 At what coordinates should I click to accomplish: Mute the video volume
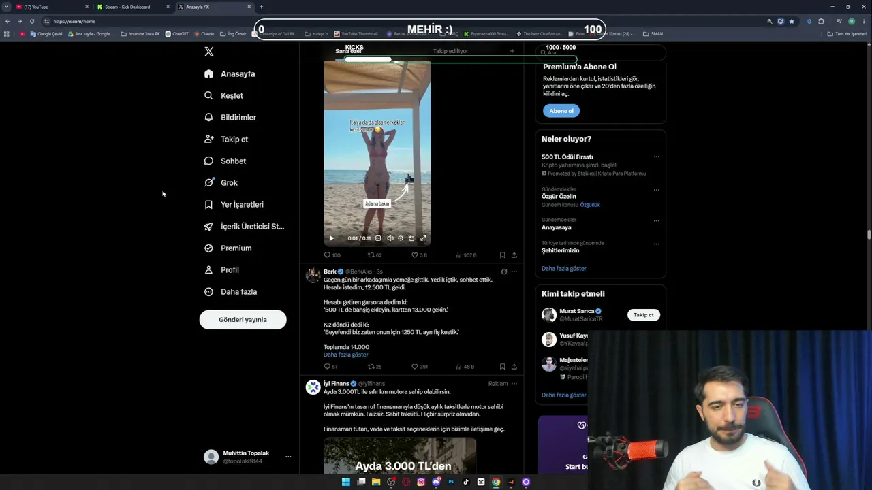[390, 238]
